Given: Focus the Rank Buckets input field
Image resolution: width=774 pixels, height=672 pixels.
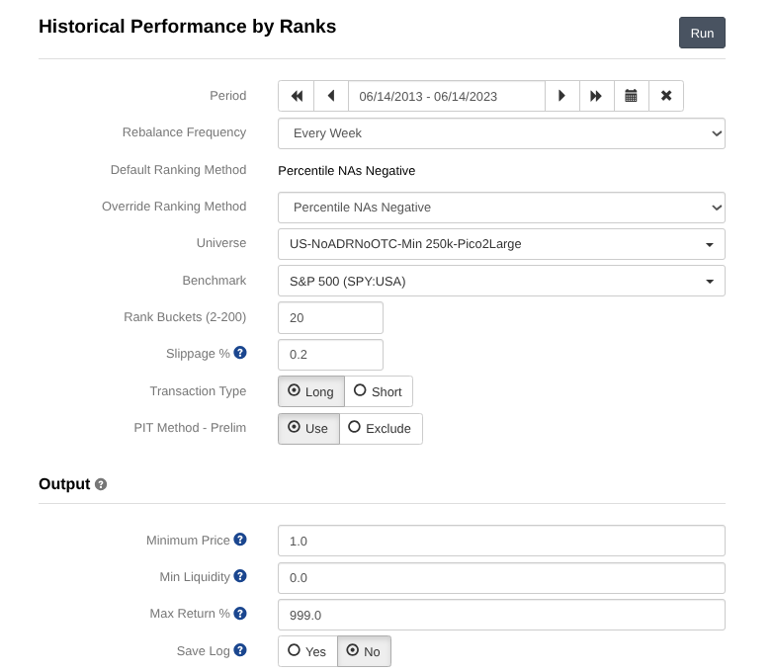Looking at the screenshot, I should point(331,318).
